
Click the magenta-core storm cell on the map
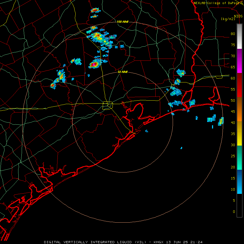point(94,64)
